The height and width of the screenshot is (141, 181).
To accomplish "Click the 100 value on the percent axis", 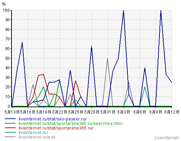I will coord(6,10).
